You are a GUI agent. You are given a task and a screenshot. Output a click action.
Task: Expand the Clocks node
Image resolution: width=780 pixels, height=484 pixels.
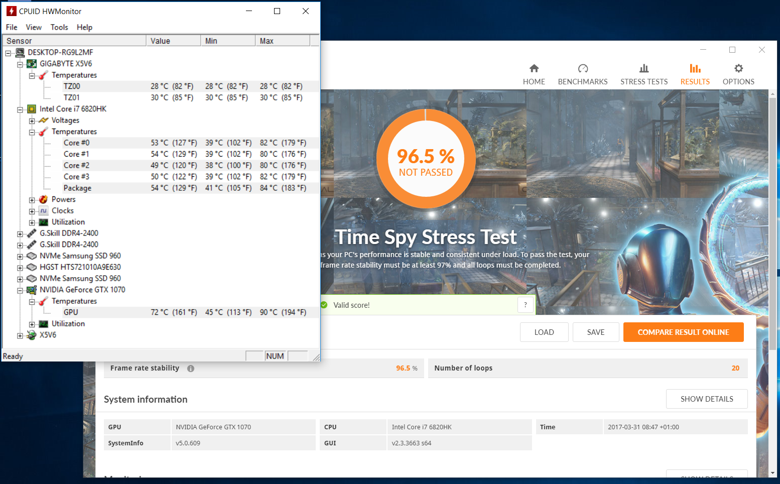32,211
